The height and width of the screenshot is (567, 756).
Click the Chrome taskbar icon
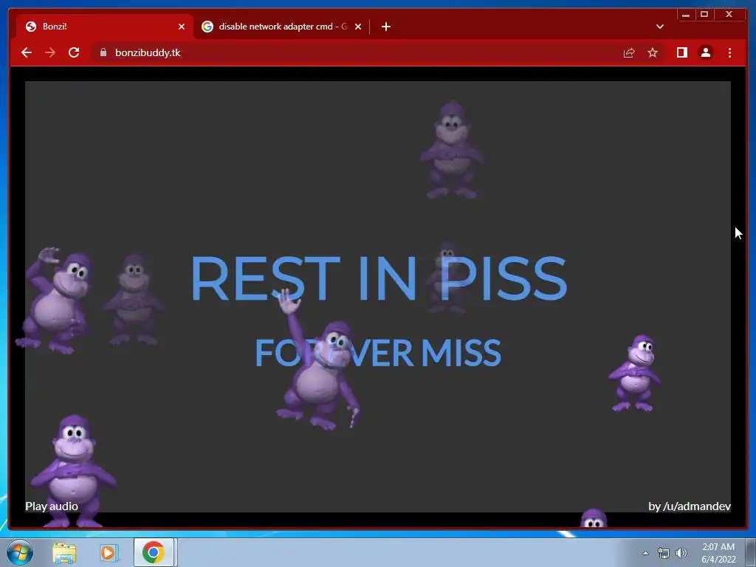coord(154,552)
